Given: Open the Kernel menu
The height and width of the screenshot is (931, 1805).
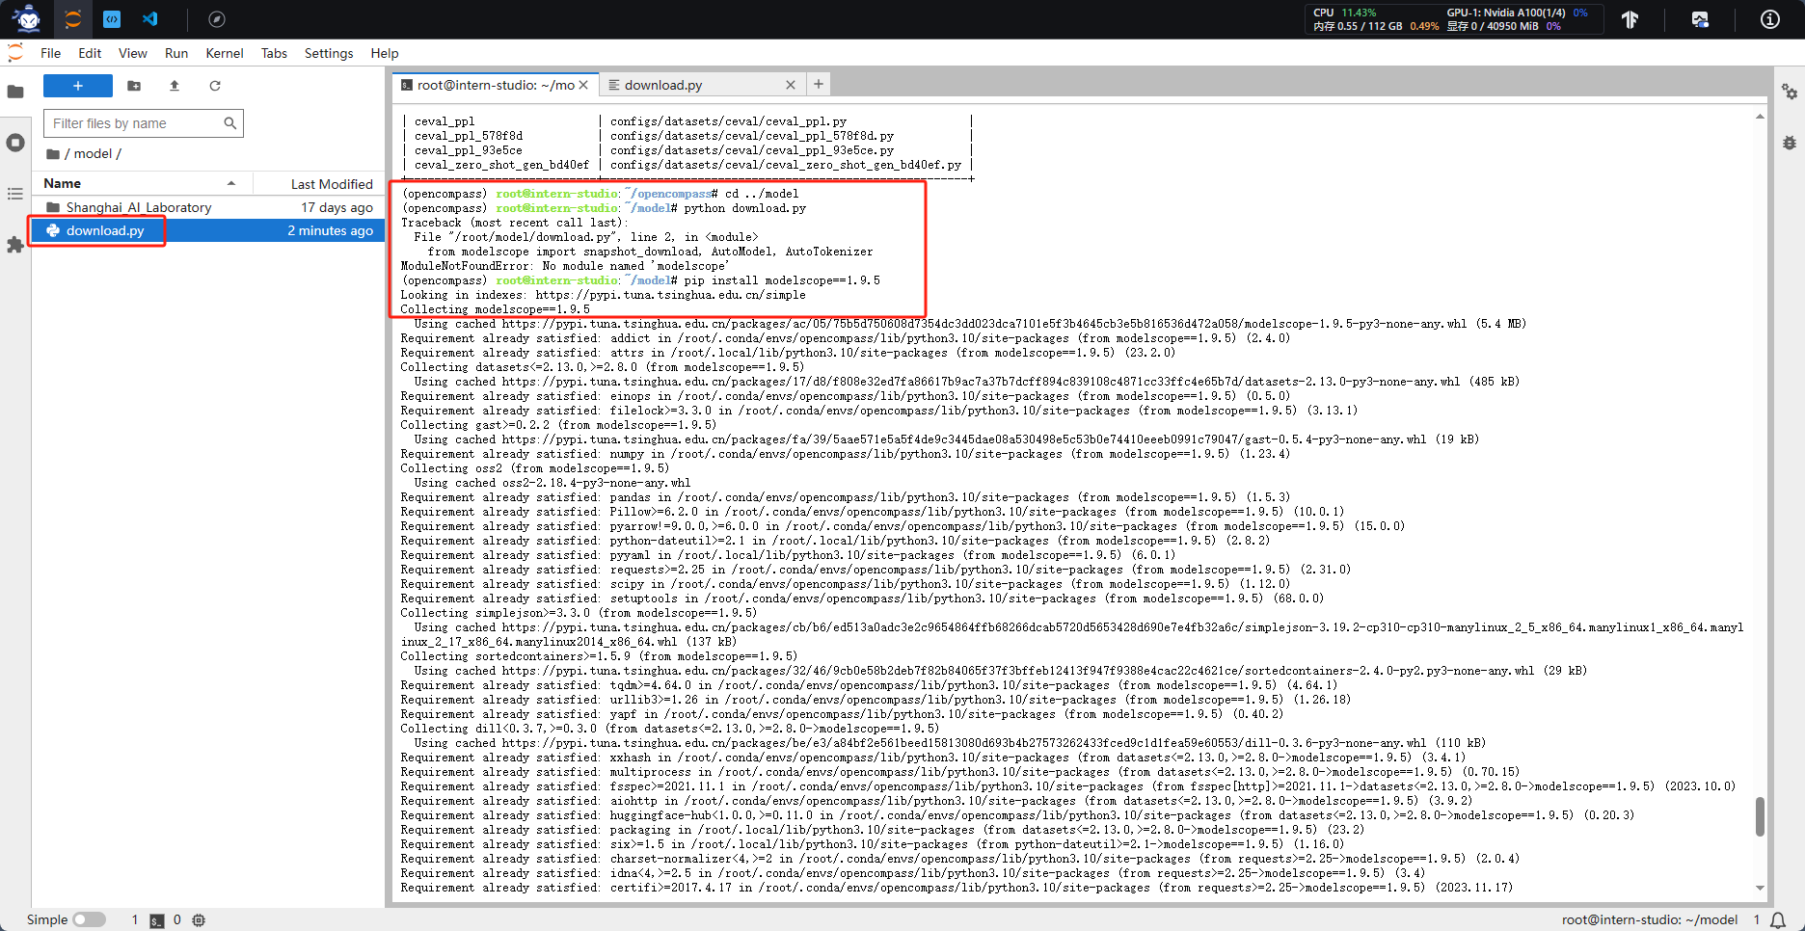Looking at the screenshot, I should [x=225, y=53].
